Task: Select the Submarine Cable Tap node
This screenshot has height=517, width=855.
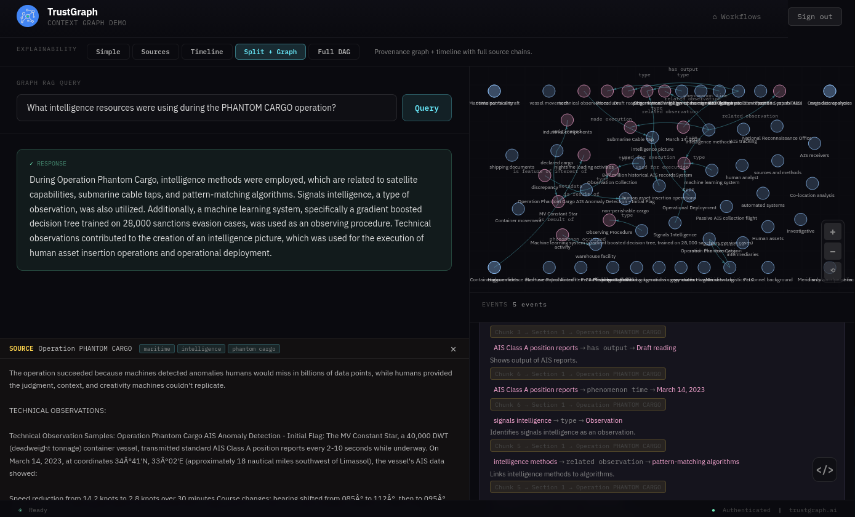Action: (630, 127)
